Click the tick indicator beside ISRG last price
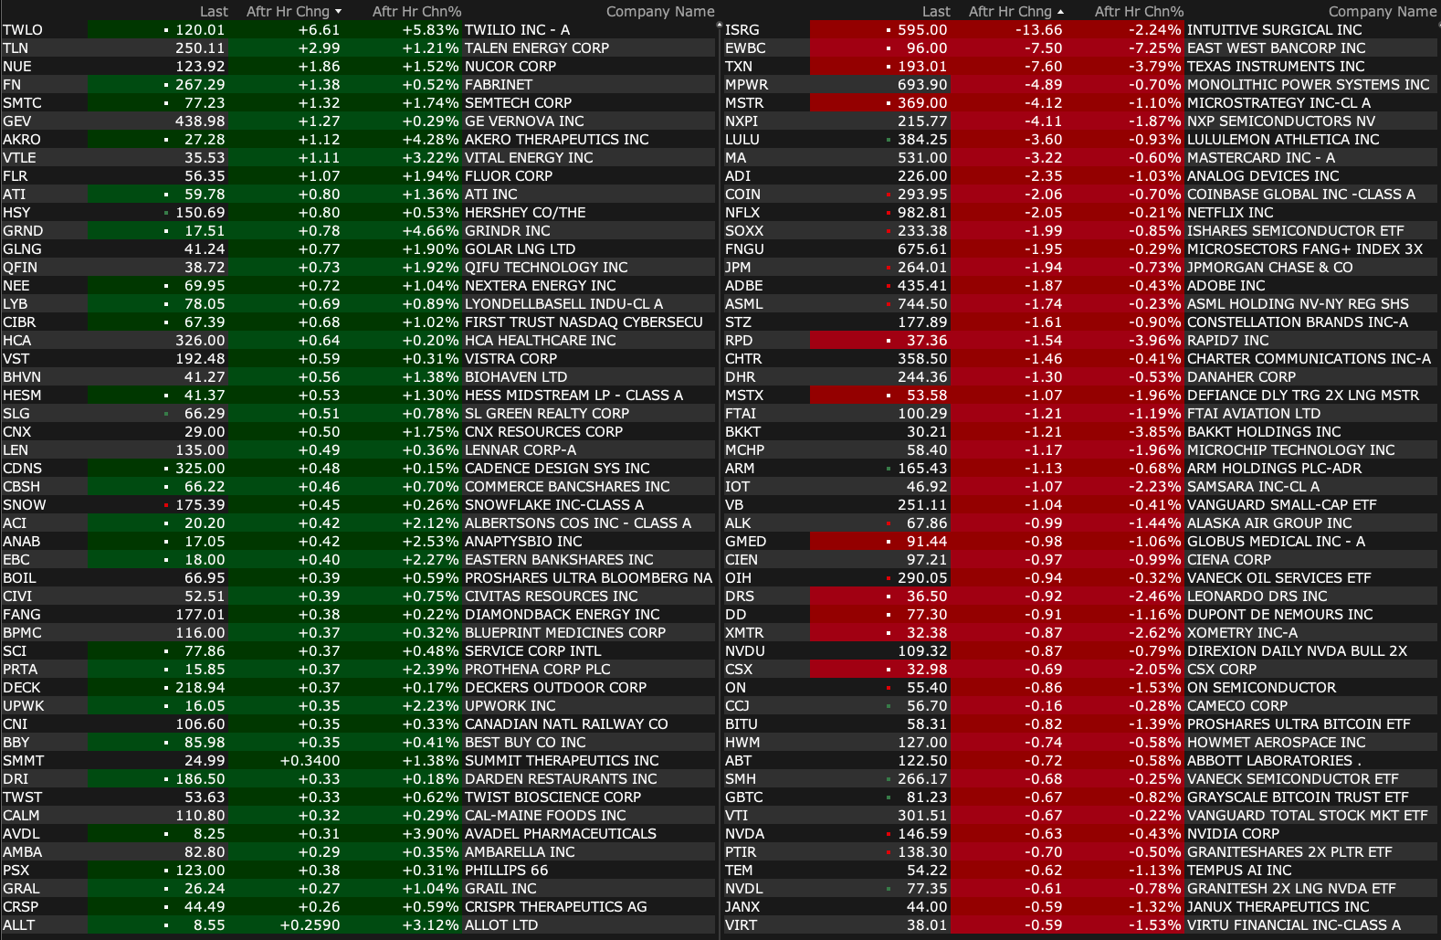Viewport: 1441px width, 940px height. pyautogui.click(x=889, y=30)
